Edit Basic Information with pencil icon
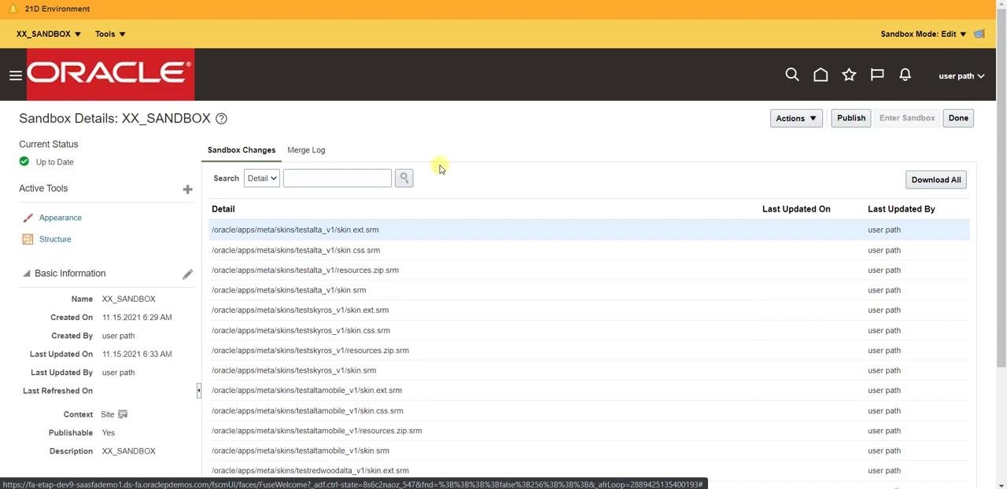The width and height of the screenshot is (1007, 489). click(x=187, y=274)
